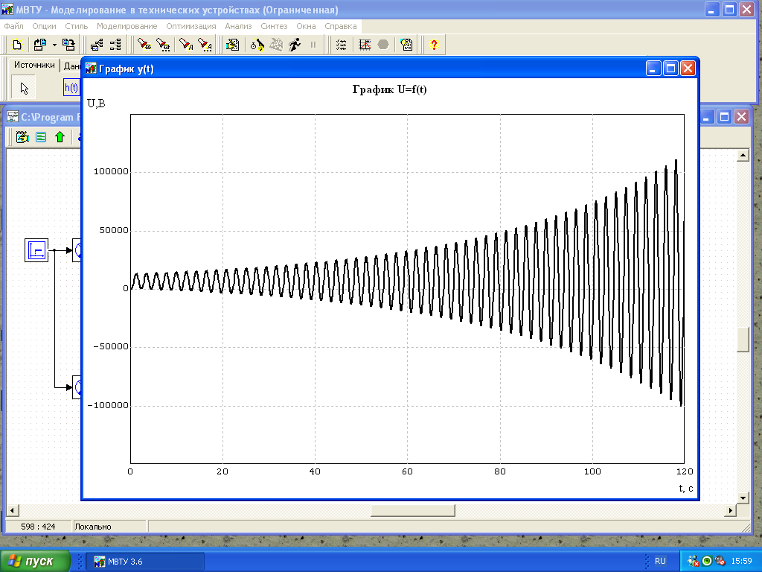Click the vertical scrollbar thumb of schematic

click(x=742, y=340)
